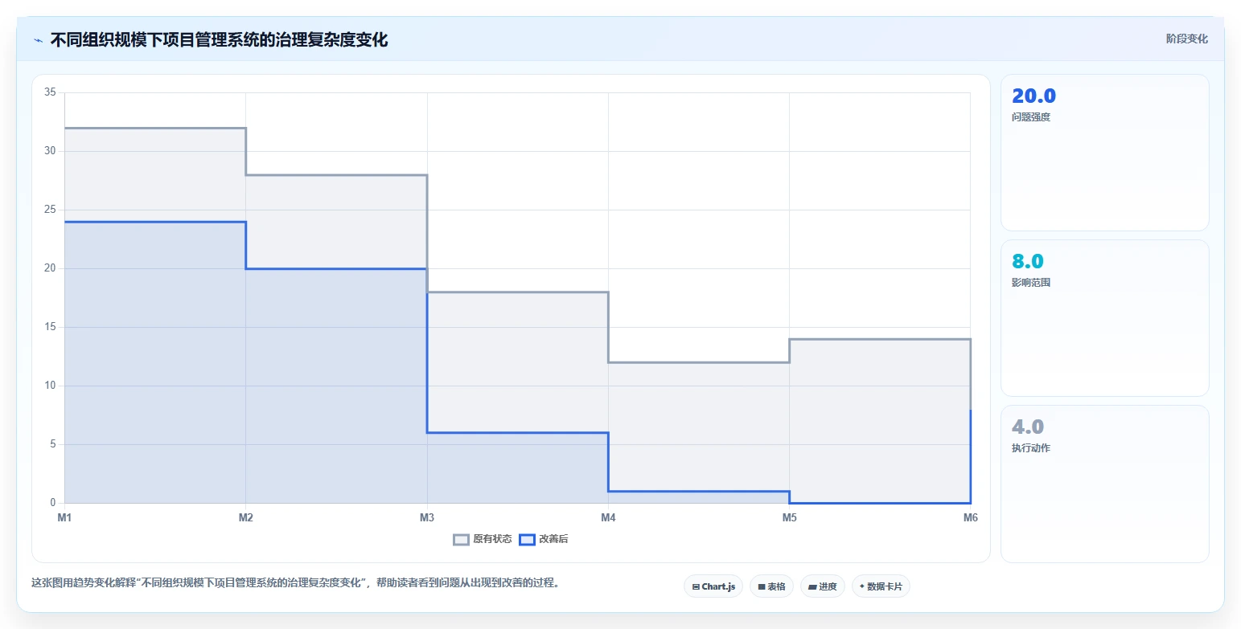Click the M6 x-axis label
This screenshot has height=629, width=1241.
click(971, 518)
